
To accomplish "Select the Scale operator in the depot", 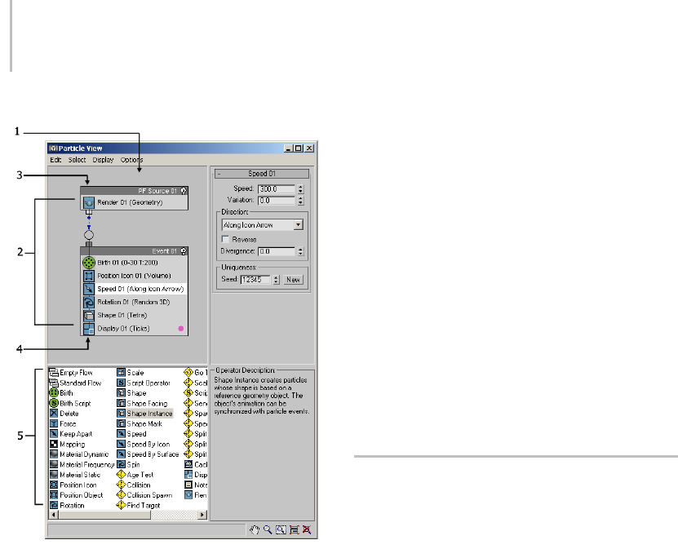I will 131,372.
